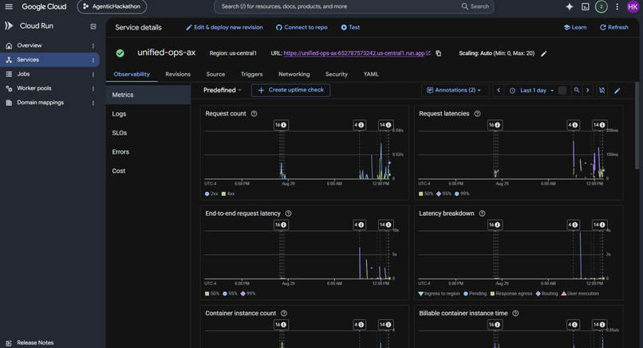Open help for Latency breakdown chart
The width and height of the screenshot is (643, 348).
tap(482, 213)
